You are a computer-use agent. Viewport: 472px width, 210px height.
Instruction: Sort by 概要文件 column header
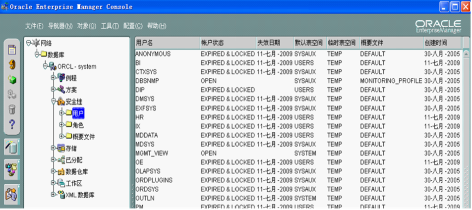(x=391, y=43)
